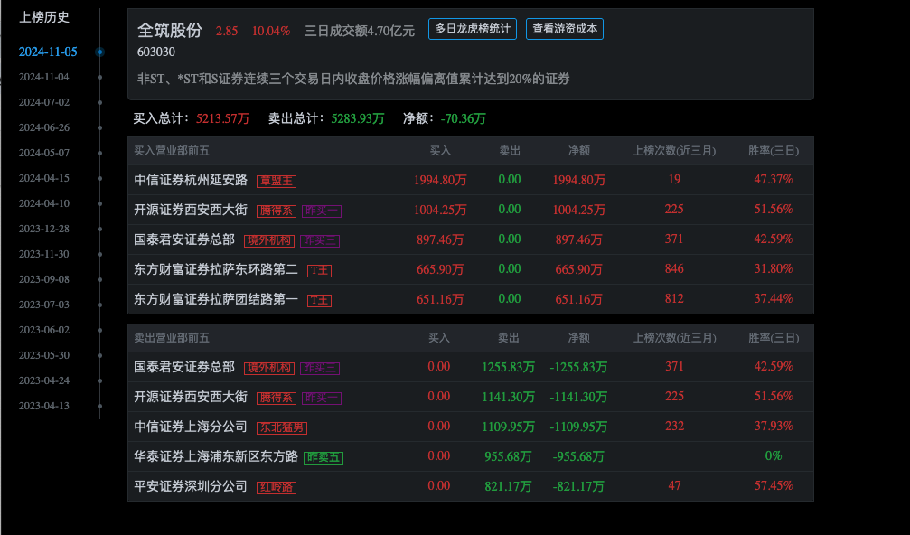
Task: Click 中信证券杭州延安路 branch name
Action: (190, 181)
